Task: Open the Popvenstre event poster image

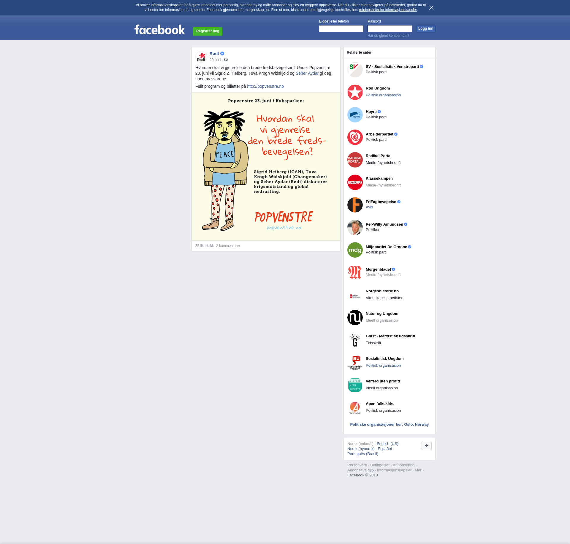Action: pyautogui.click(x=266, y=167)
